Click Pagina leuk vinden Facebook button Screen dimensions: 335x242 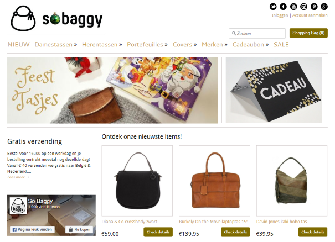point(32,229)
